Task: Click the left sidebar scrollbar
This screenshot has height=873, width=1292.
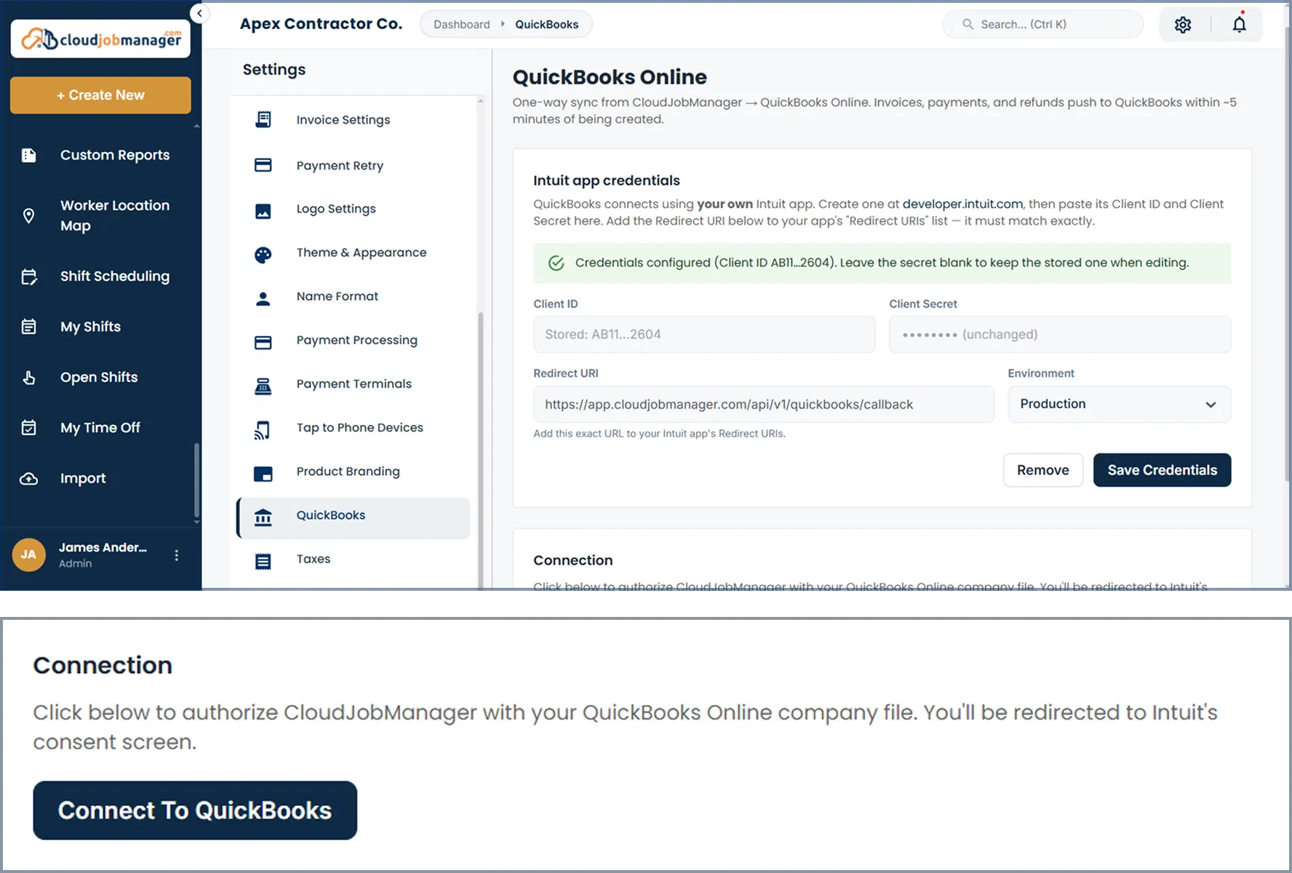Action: point(196,480)
